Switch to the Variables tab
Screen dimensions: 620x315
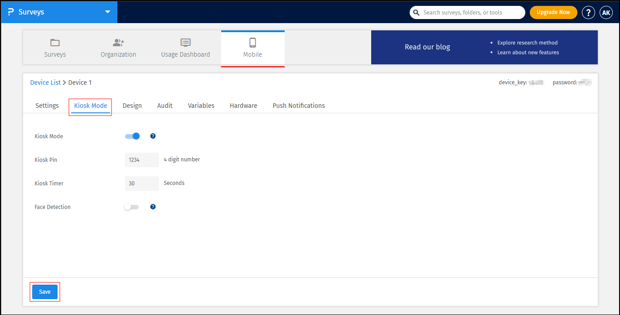(201, 106)
